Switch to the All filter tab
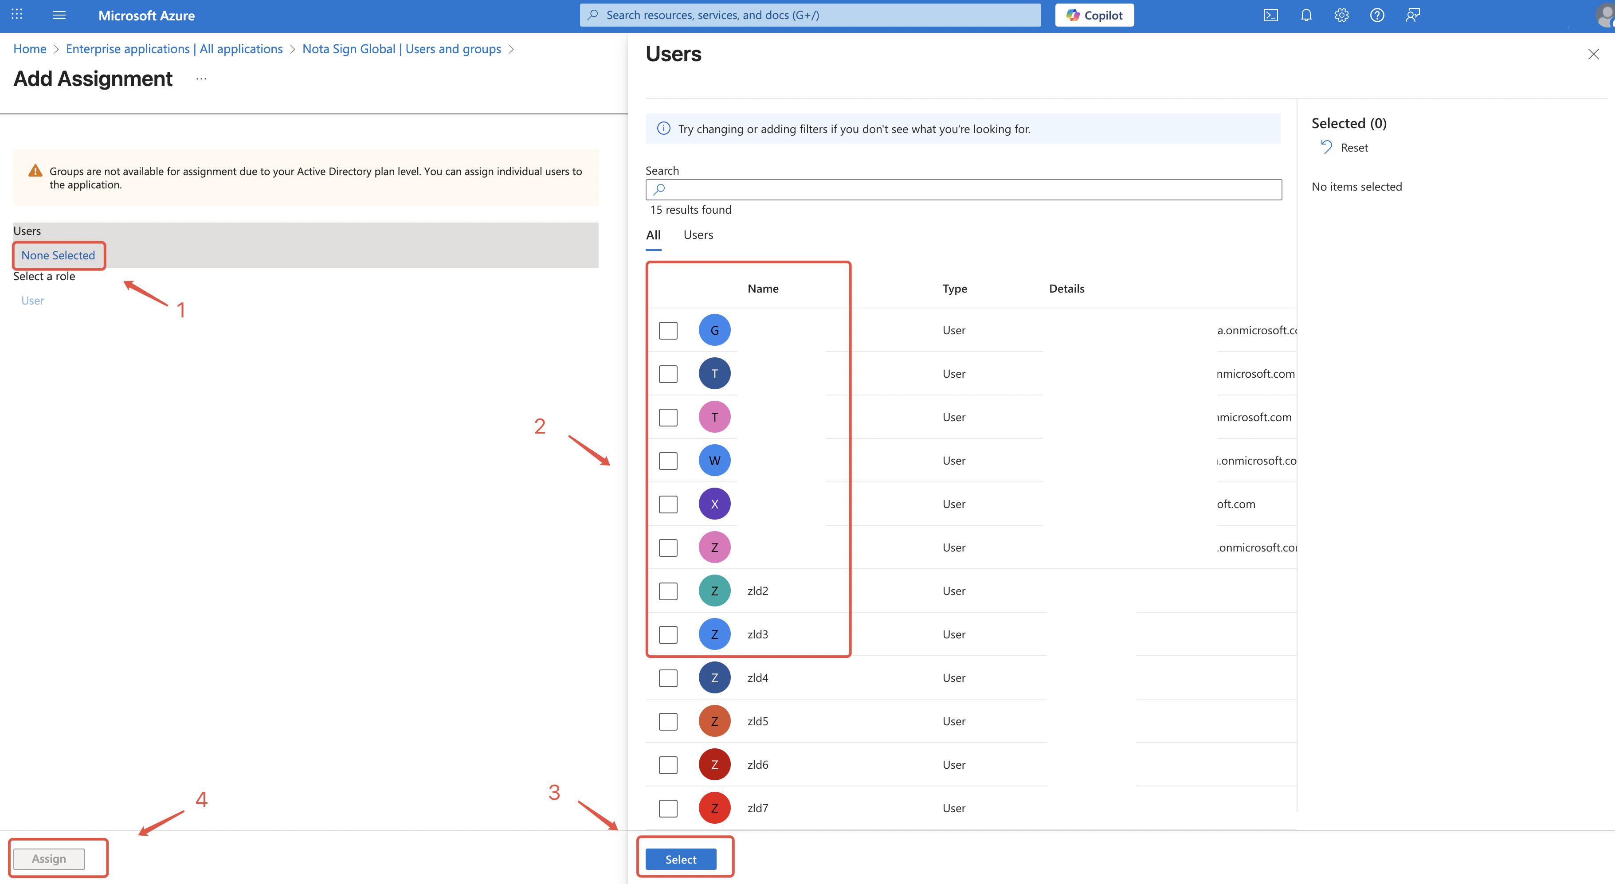This screenshot has width=1615, height=884. point(653,235)
